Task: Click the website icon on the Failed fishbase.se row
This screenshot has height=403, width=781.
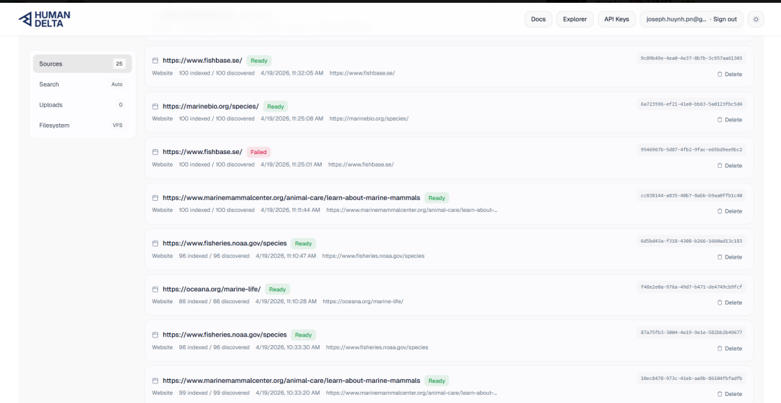Action: (x=155, y=152)
